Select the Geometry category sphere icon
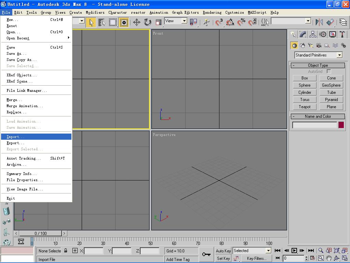This screenshot has height=263, width=350. pos(294,46)
